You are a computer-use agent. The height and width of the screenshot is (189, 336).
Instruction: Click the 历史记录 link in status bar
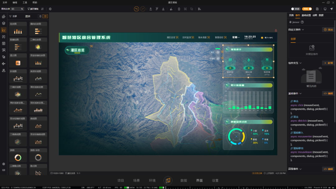click(257, 173)
